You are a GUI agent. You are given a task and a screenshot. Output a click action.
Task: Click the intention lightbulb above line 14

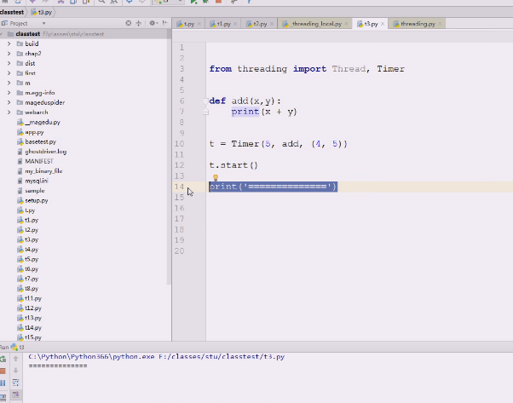point(216,177)
